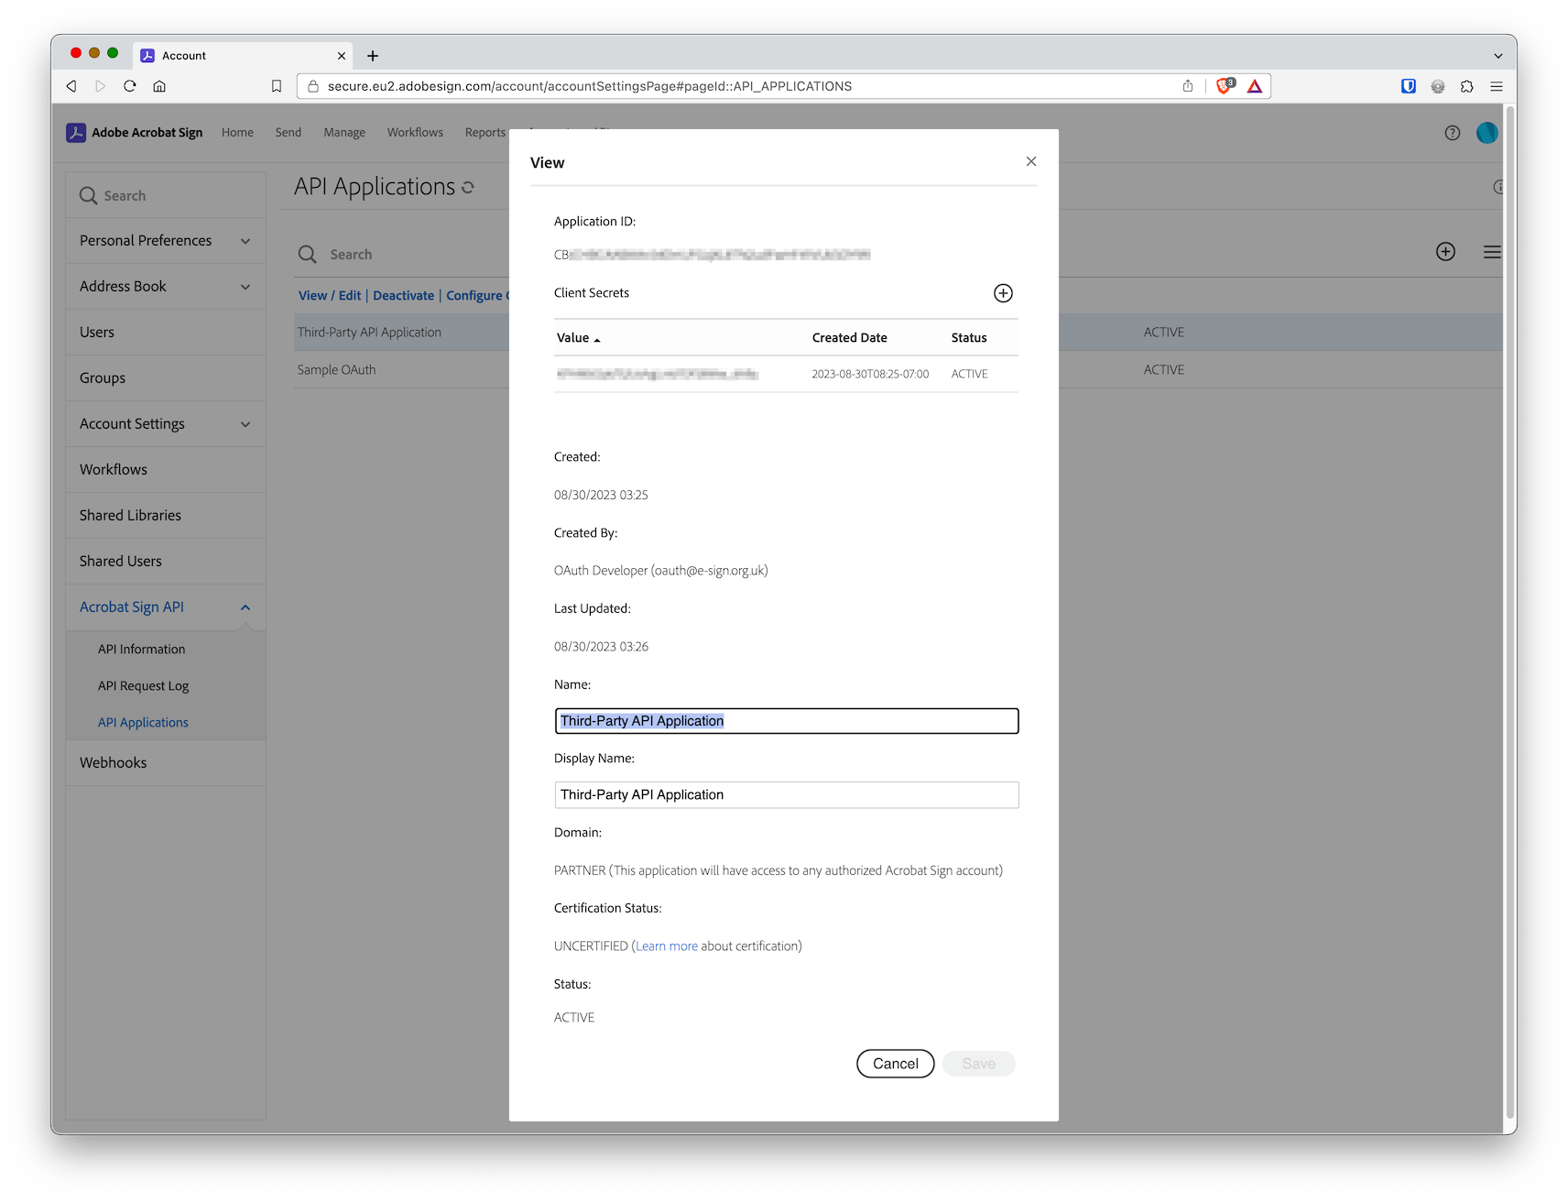Open the hamburger options menu beside the plus icon
This screenshot has width=1568, height=1202.
[x=1492, y=252]
